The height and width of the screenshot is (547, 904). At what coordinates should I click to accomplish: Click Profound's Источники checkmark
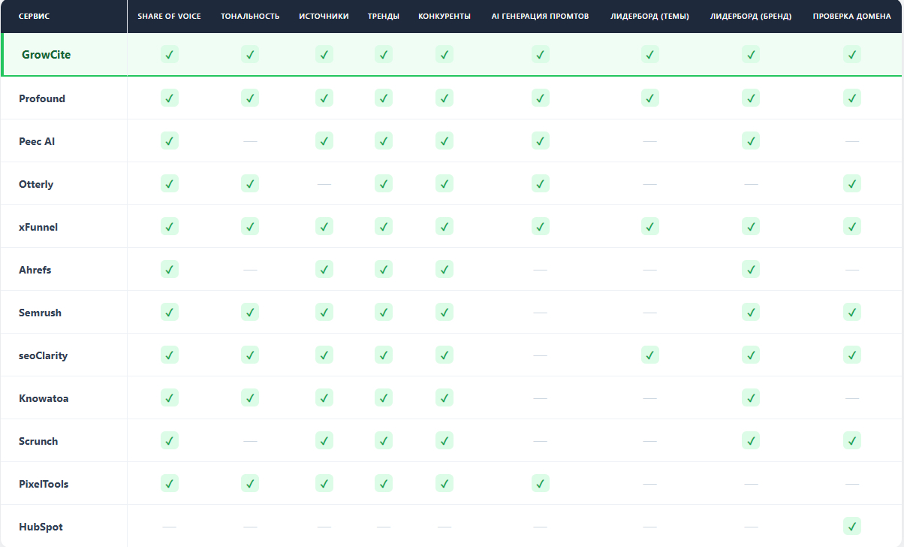coord(324,98)
